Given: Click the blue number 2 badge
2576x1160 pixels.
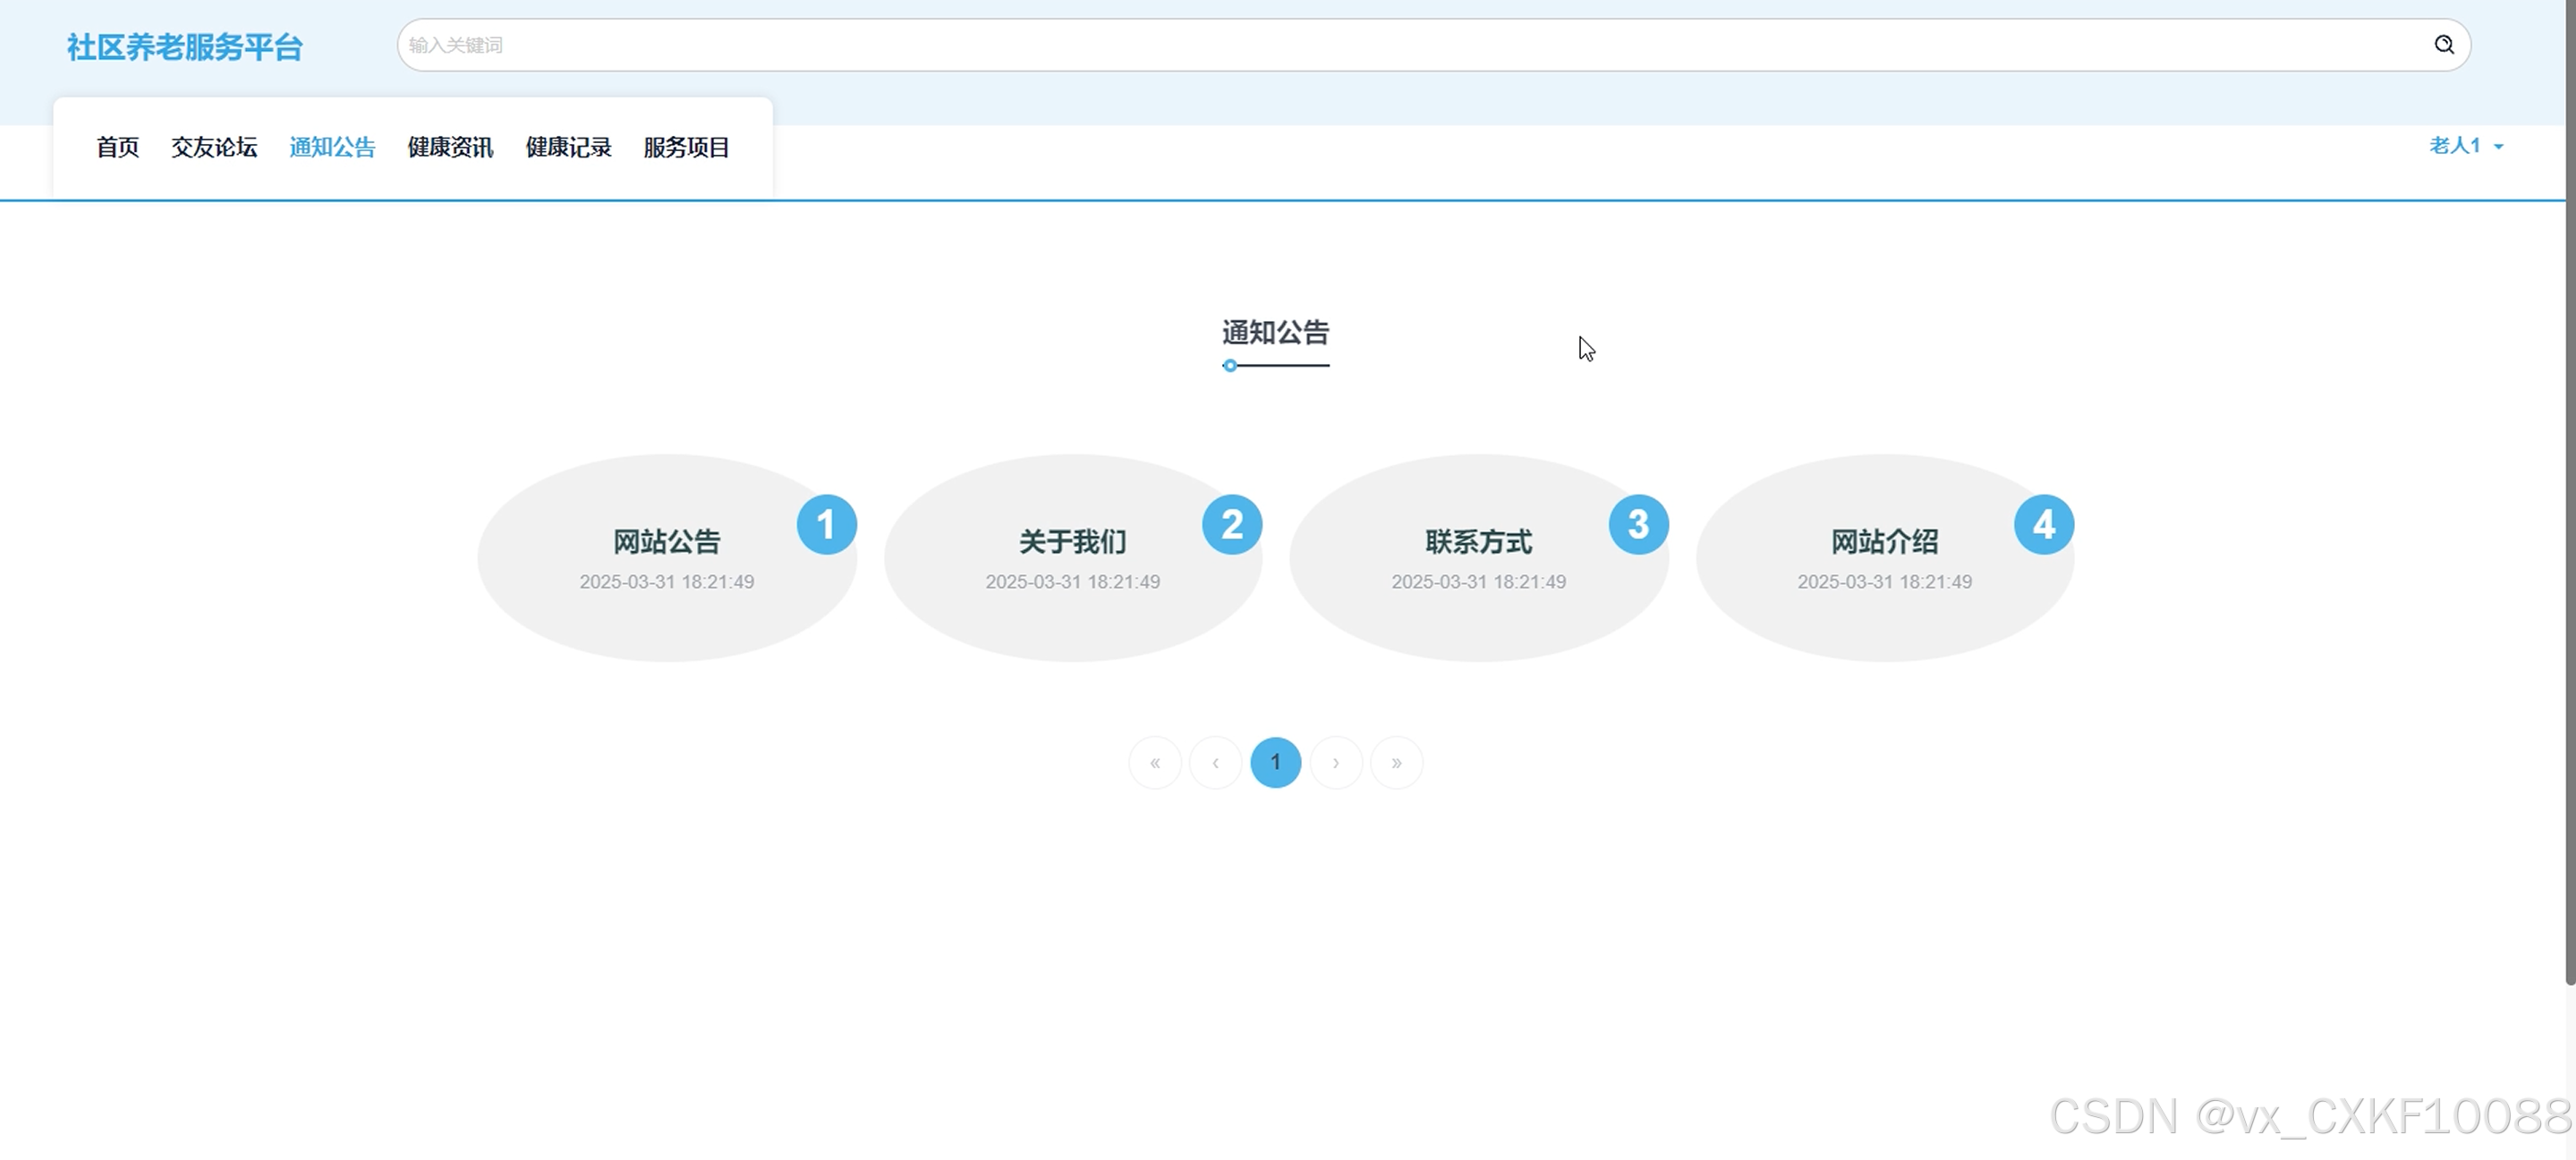Looking at the screenshot, I should tap(1231, 524).
